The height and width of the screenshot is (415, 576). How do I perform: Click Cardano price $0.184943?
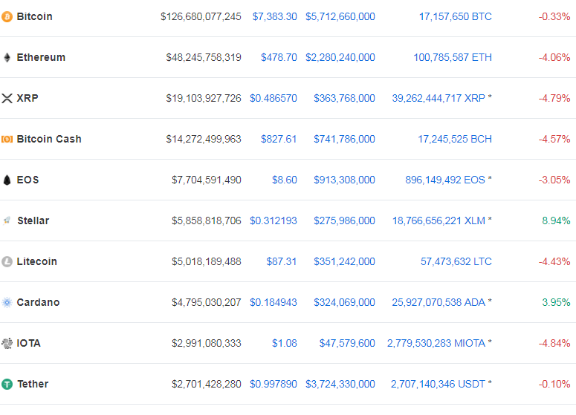coord(274,302)
